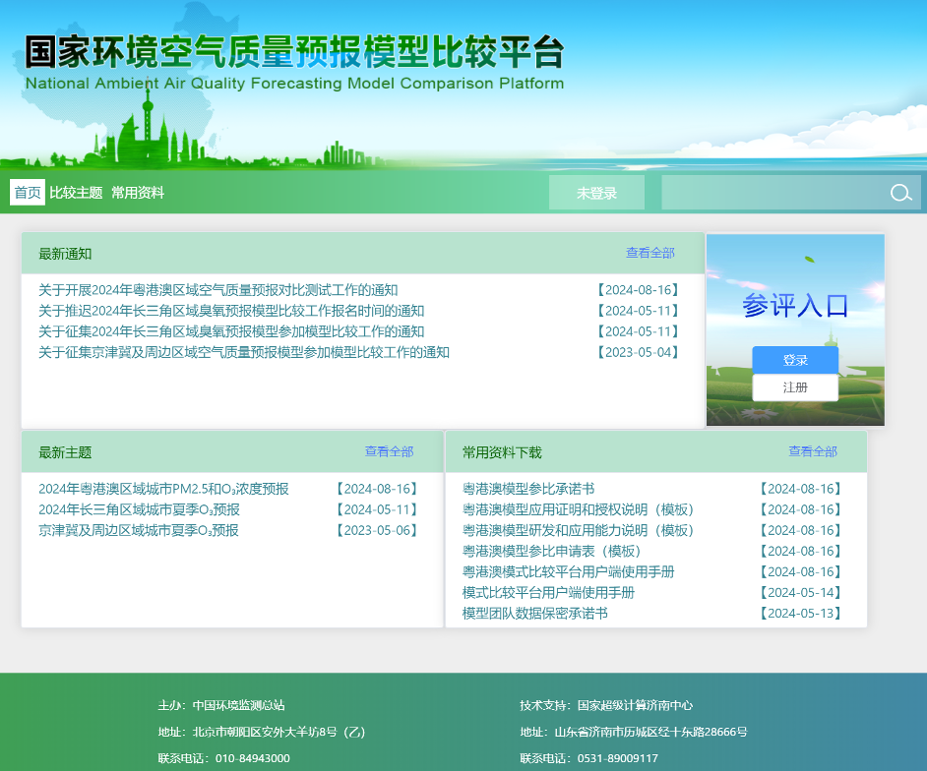View all under 最新主题
This screenshot has width=927, height=771.
click(389, 451)
